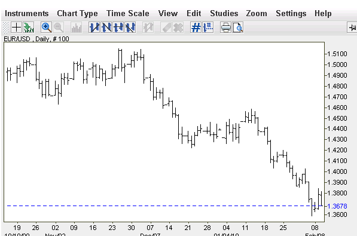Click the 1.3600 price axis label
Image resolution: width=357 pixels, height=236 pixels.
click(x=337, y=214)
